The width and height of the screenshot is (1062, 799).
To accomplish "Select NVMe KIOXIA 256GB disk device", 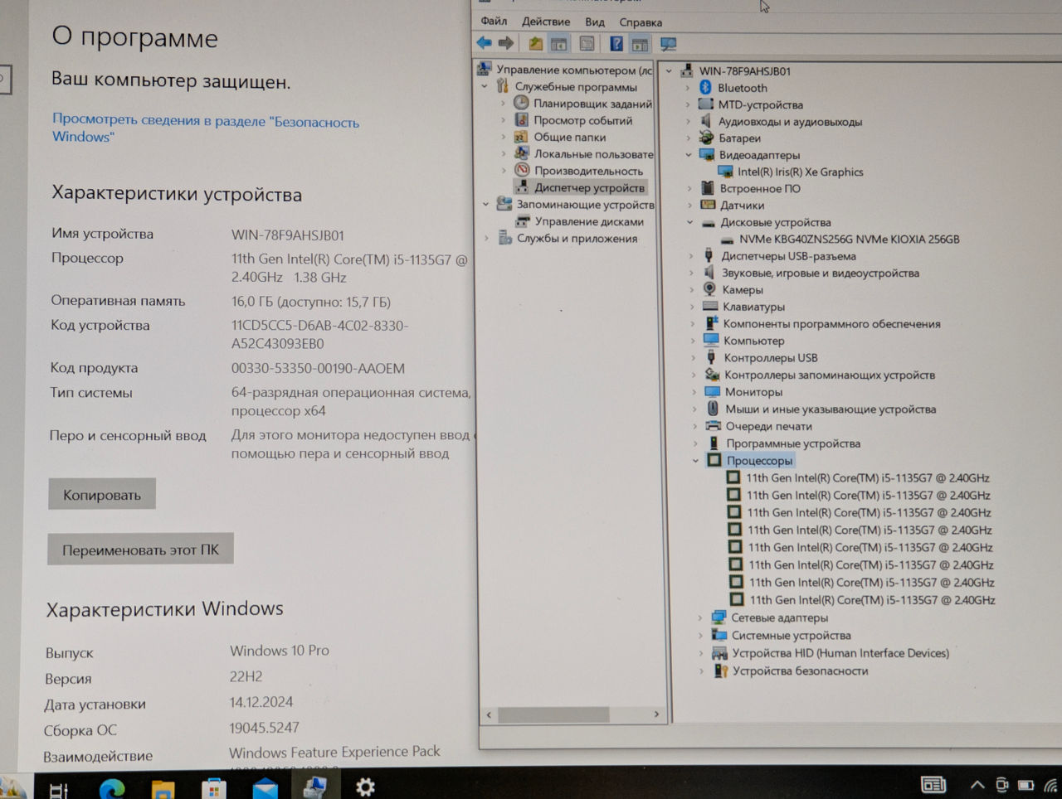I will pos(849,239).
